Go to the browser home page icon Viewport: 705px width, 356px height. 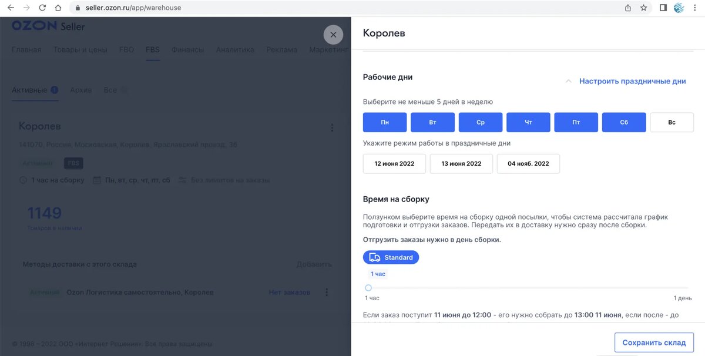58,8
